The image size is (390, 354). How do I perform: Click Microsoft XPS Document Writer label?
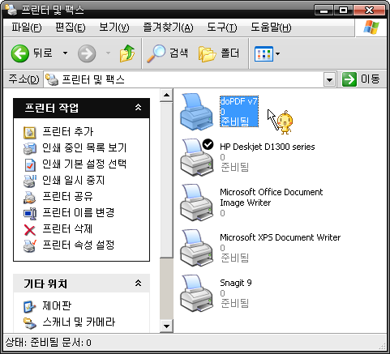[281, 237]
